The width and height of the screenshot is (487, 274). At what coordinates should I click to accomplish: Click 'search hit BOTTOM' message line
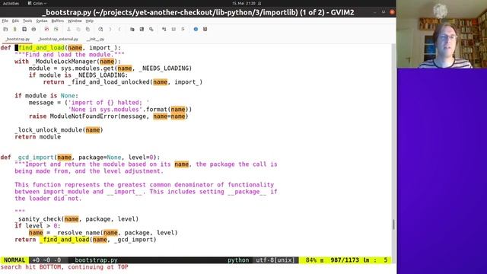click(64, 267)
